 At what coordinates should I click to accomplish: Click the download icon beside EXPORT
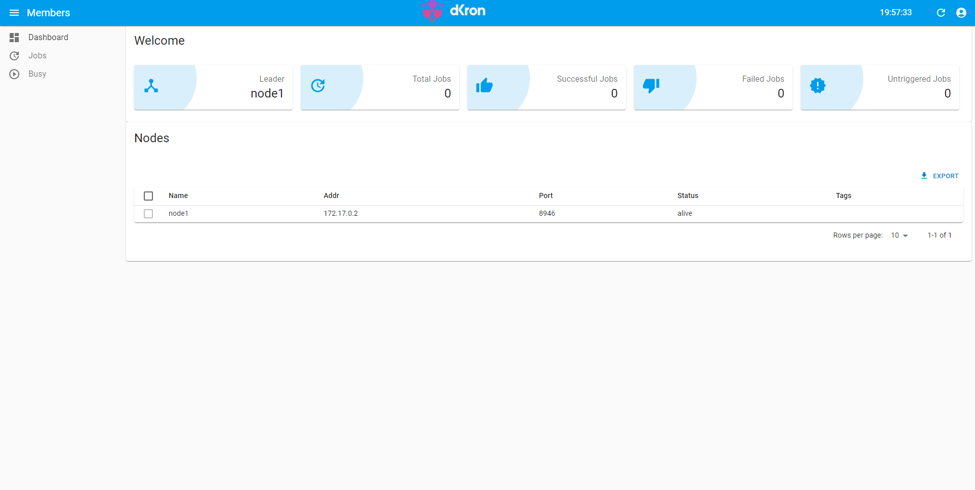point(924,176)
